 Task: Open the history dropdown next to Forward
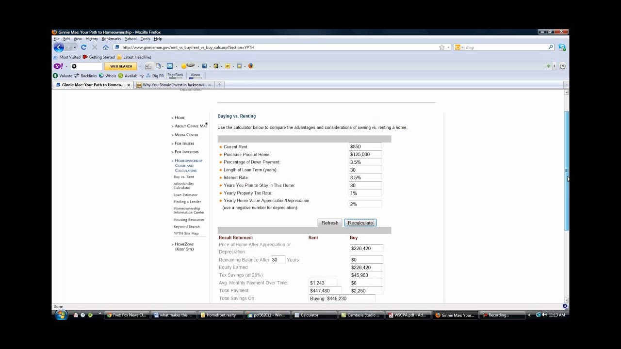pos(74,48)
